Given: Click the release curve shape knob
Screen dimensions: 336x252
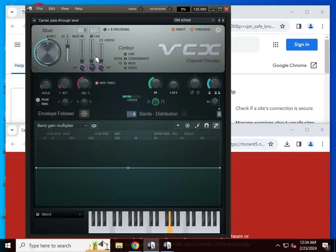Looking at the screenshot, I should pyautogui.click(x=84, y=102).
